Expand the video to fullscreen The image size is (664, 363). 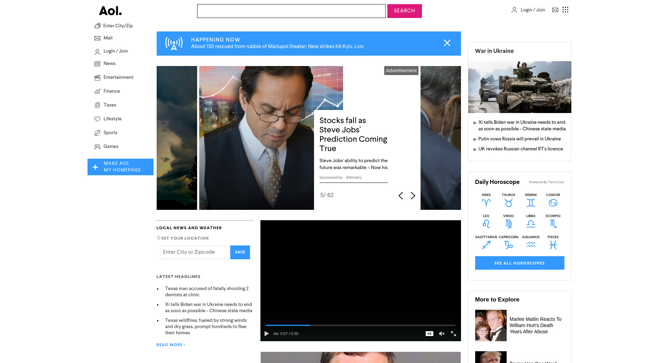(453, 334)
